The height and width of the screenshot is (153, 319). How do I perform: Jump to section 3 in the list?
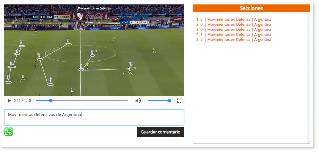click(234, 30)
